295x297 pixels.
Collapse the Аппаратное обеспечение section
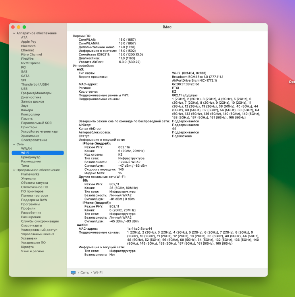coord(14,33)
